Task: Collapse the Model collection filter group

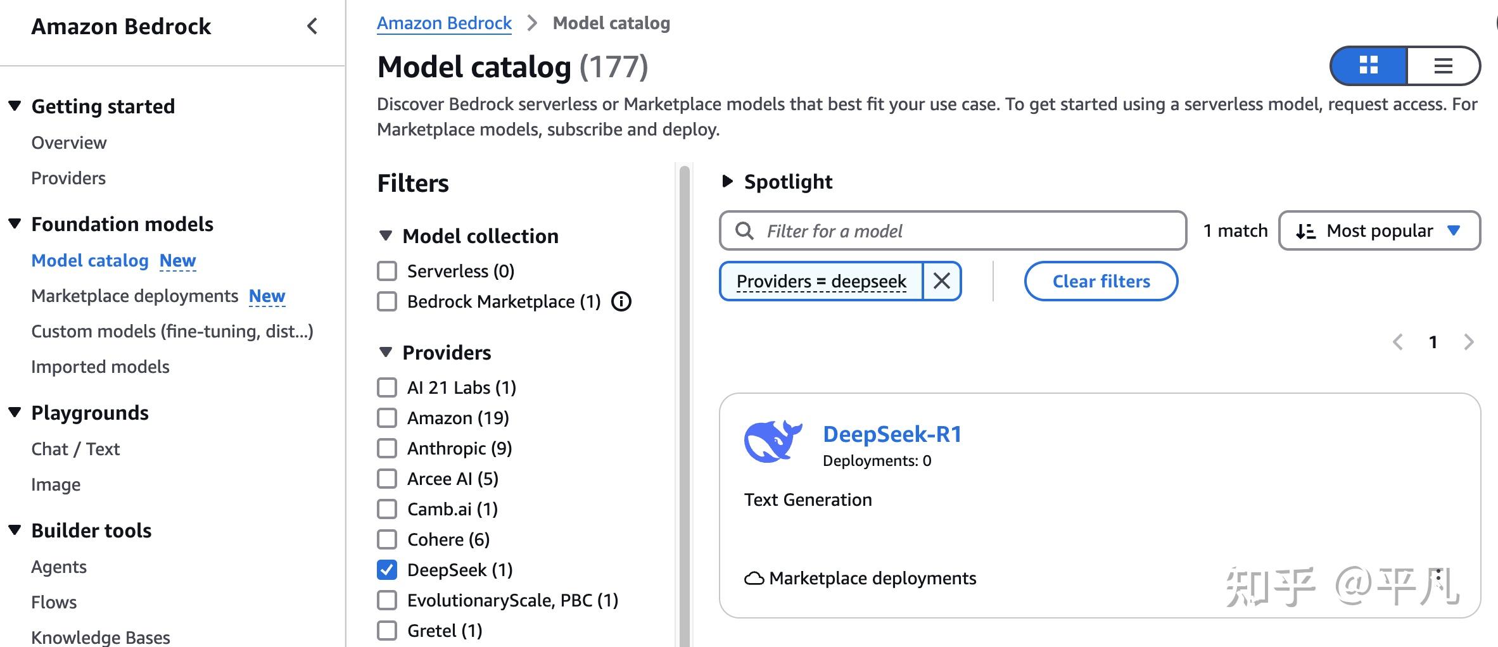Action: [385, 236]
